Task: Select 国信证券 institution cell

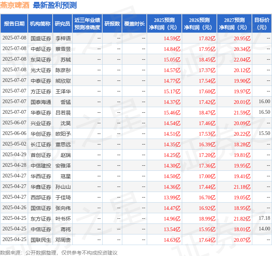Action: (x=41, y=208)
